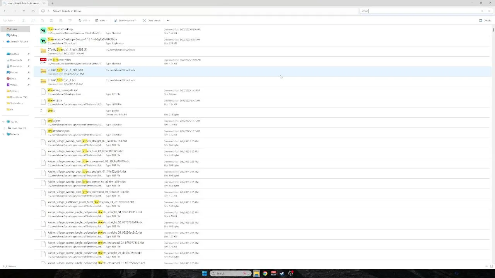Open Music in the sidebar
This screenshot has width=495, height=278.
point(13,79)
